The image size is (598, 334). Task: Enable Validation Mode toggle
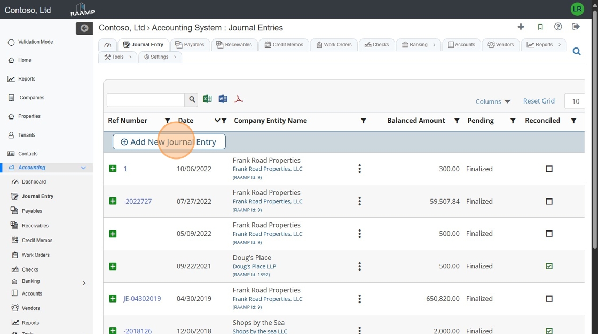[x=11, y=42]
